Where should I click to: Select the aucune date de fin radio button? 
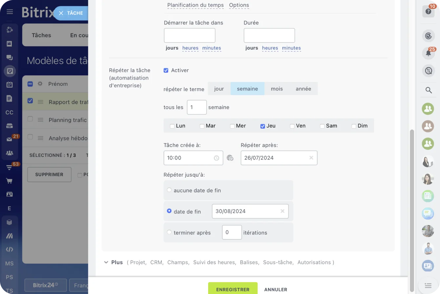[169, 190]
